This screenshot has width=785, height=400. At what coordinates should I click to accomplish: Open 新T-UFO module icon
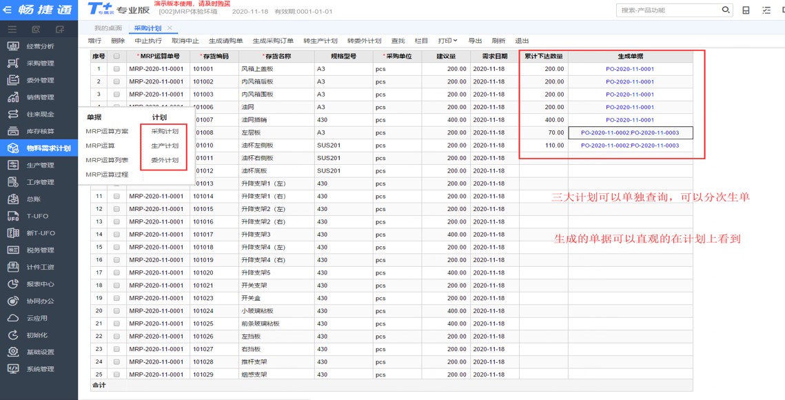[x=14, y=233]
